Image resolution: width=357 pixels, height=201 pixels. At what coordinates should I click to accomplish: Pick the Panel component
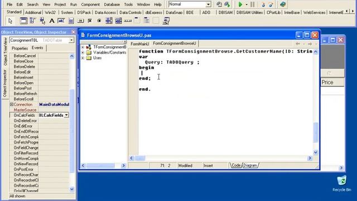[x=156, y=21]
